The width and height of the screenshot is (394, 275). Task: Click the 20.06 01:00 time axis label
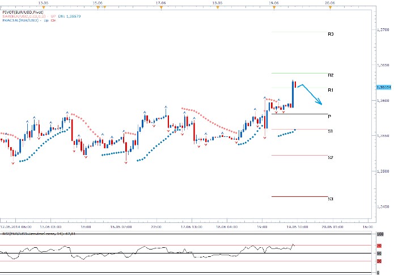click(332, 227)
